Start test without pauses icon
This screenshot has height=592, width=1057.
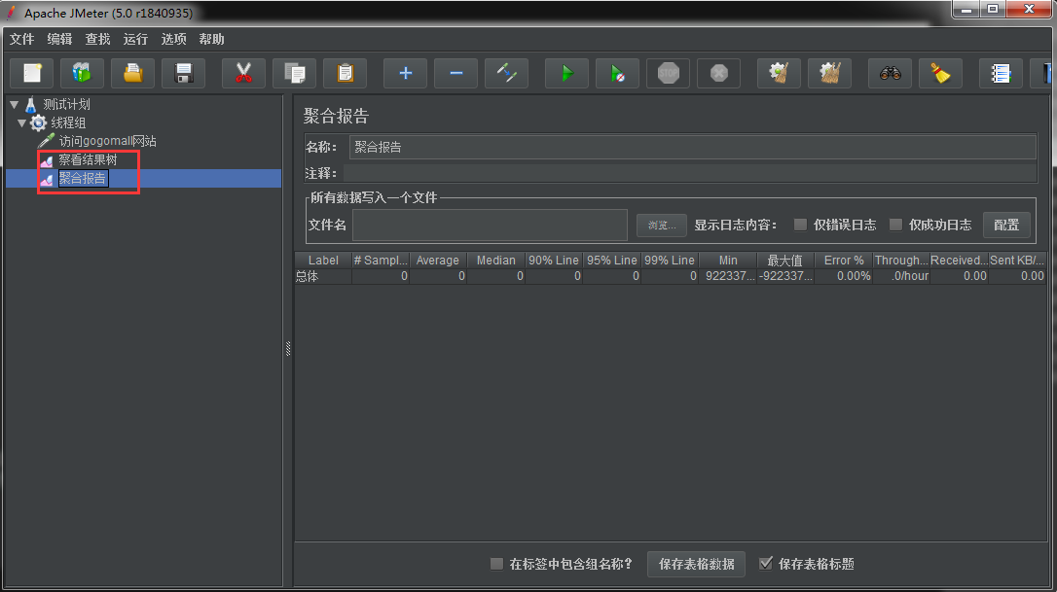[x=617, y=73]
